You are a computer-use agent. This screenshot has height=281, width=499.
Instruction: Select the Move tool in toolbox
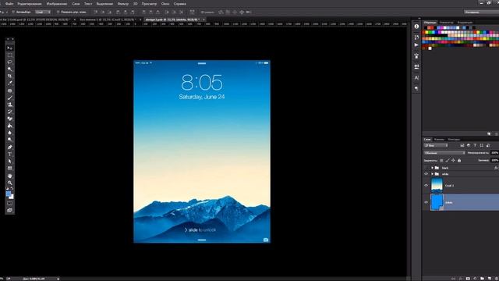(10, 48)
